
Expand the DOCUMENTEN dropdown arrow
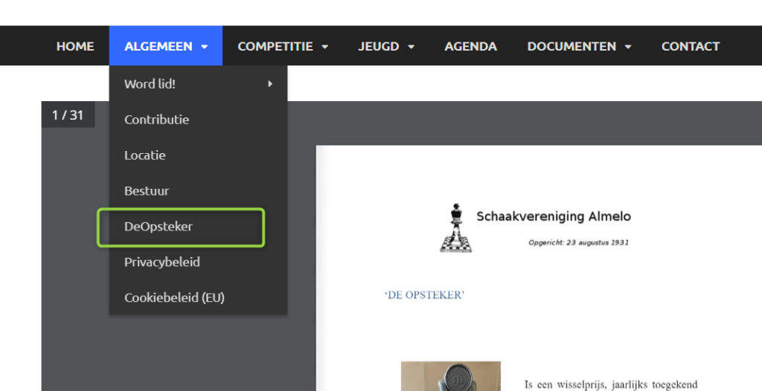point(628,47)
